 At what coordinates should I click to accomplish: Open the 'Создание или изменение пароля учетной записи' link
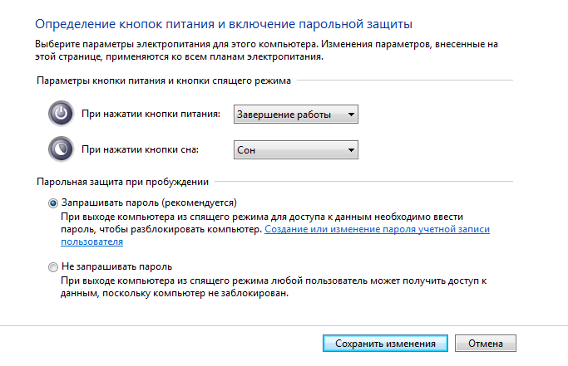point(377,227)
